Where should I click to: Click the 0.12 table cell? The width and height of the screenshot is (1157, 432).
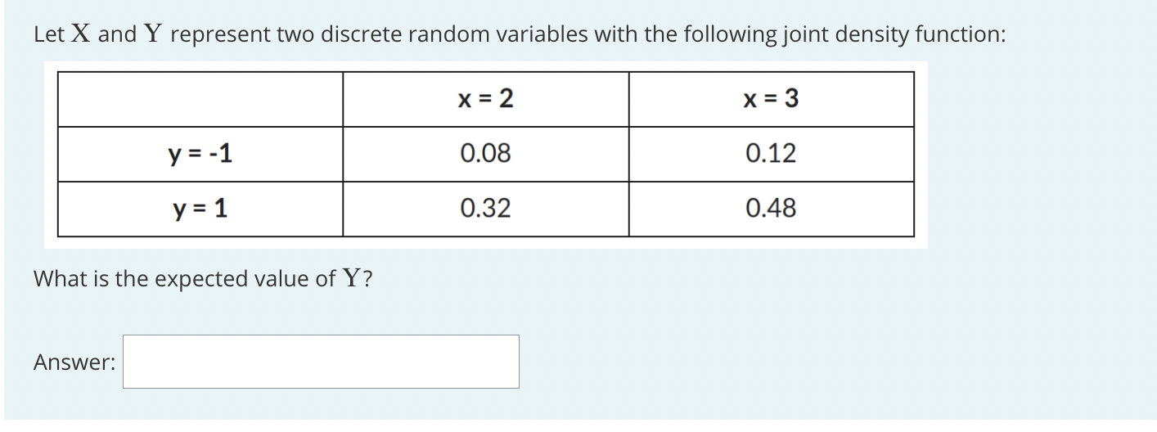coord(772,154)
